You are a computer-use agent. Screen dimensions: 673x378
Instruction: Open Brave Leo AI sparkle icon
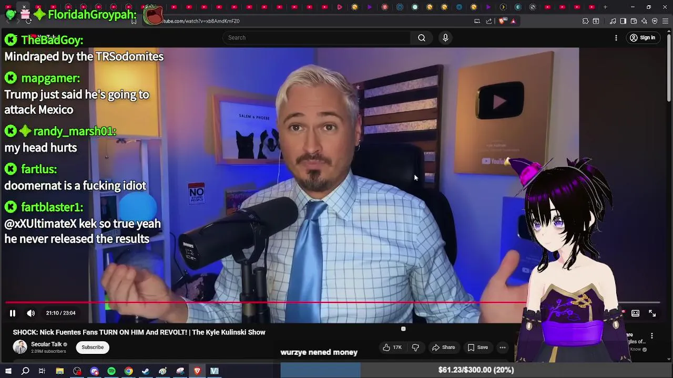[644, 21]
